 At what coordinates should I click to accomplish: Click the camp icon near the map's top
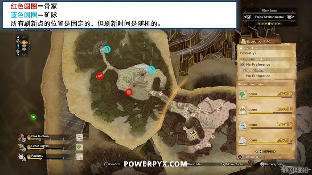[123, 43]
